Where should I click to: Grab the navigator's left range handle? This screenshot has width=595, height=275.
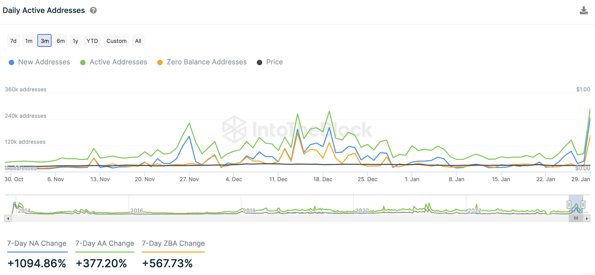click(569, 204)
